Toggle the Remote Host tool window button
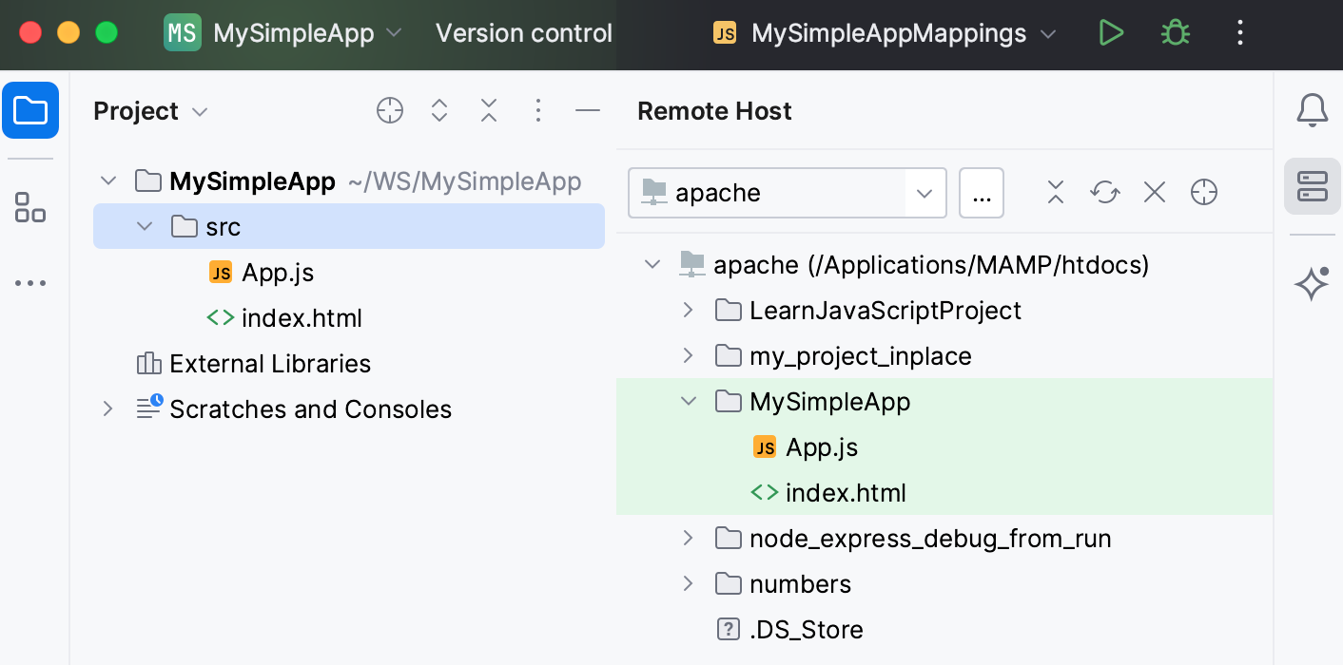This screenshot has height=665, width=1343. coord(1313,187)
